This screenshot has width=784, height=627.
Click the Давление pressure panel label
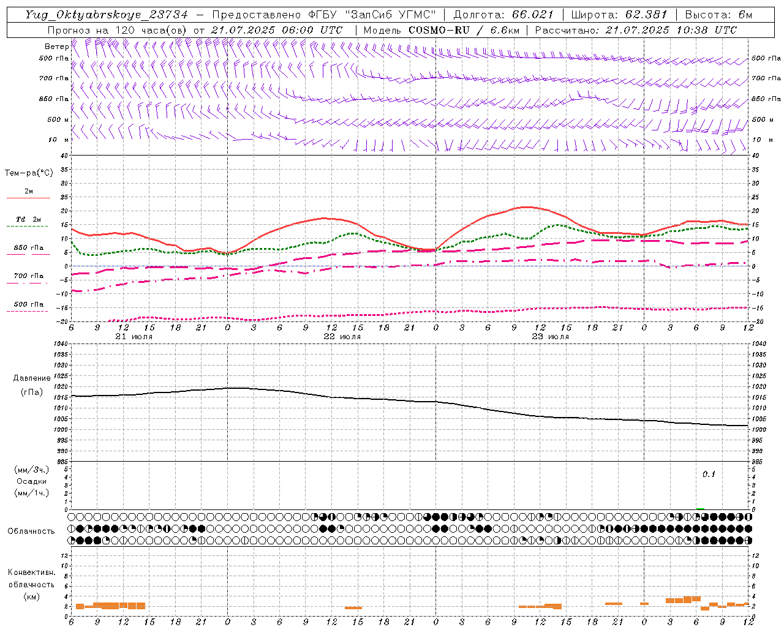(x=32, y=378)
